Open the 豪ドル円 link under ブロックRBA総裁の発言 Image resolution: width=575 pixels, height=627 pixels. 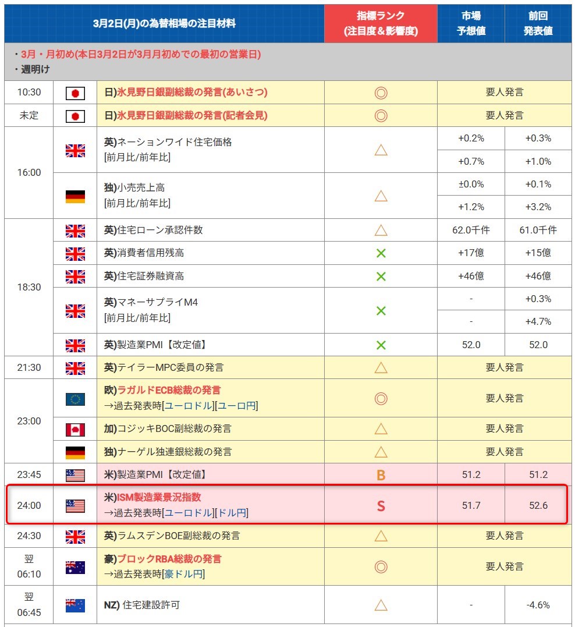click(x=183, y=574)
